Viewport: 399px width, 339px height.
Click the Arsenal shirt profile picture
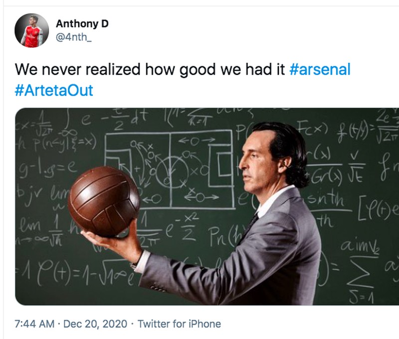(x=32, y=29)
